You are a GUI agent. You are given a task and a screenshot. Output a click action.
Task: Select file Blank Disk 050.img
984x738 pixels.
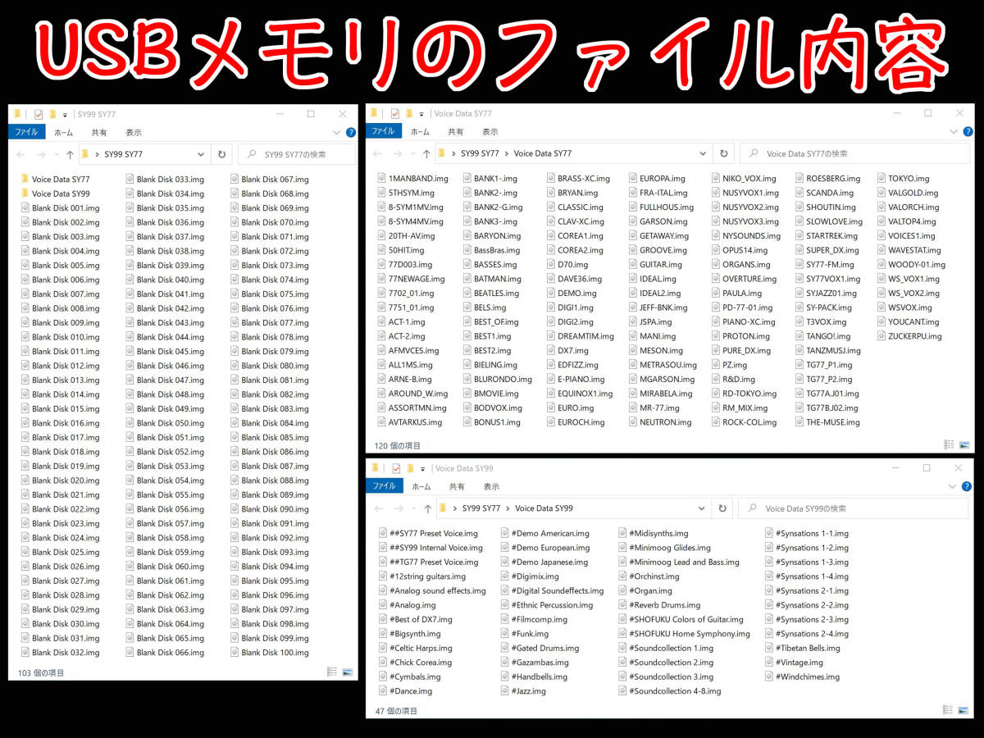point(164,423)
